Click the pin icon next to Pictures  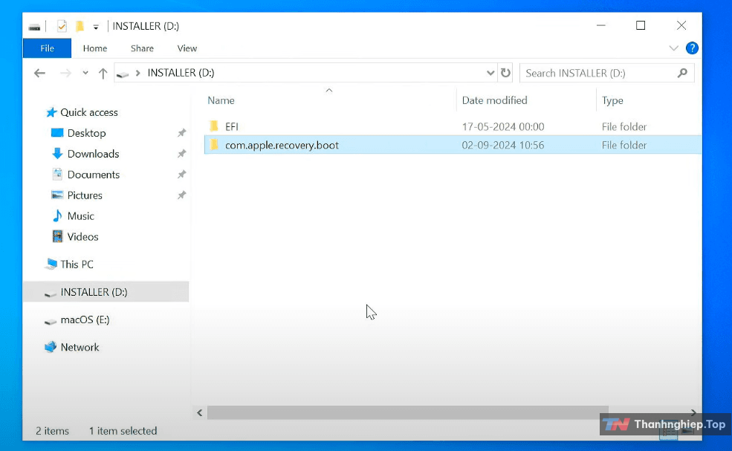(181, 195)
